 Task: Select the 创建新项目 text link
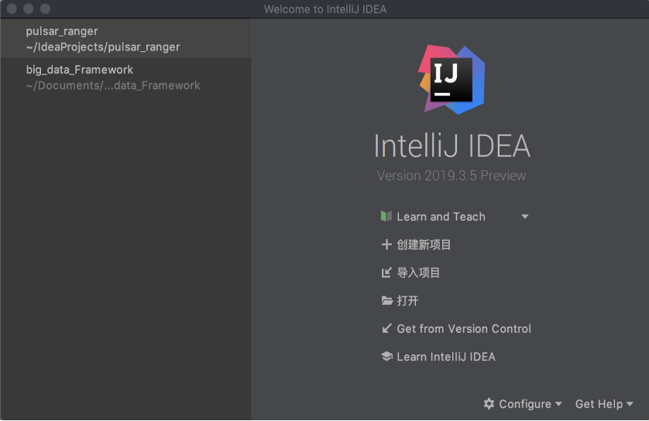[424, 245]
